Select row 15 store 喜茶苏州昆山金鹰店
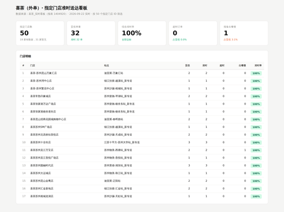Viewport: 284px width, 212px height. pos(42,181)
